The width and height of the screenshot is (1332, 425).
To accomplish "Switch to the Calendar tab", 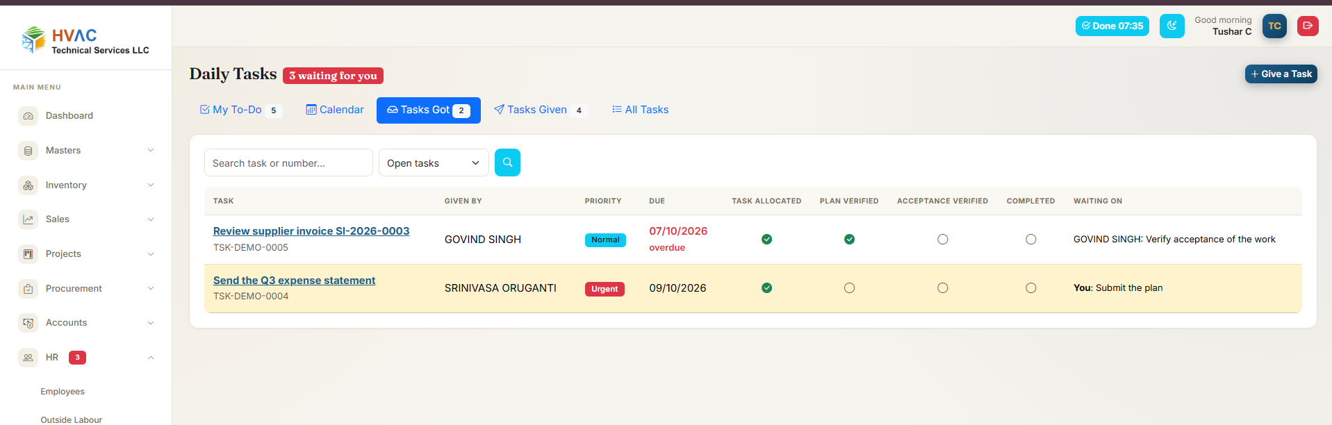I will (x=335, y=110).
